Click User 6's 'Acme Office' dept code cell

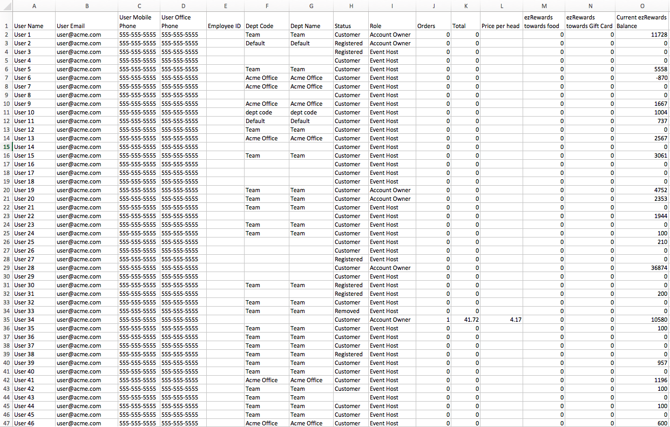[x=267, y=78]
